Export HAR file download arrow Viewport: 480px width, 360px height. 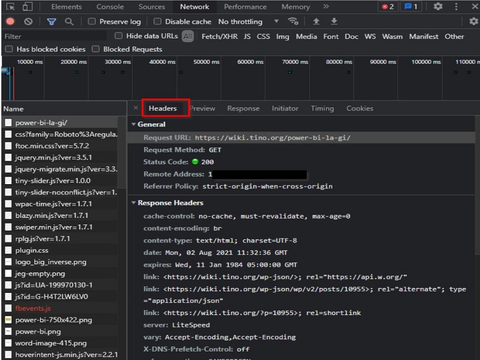(334, 21)
